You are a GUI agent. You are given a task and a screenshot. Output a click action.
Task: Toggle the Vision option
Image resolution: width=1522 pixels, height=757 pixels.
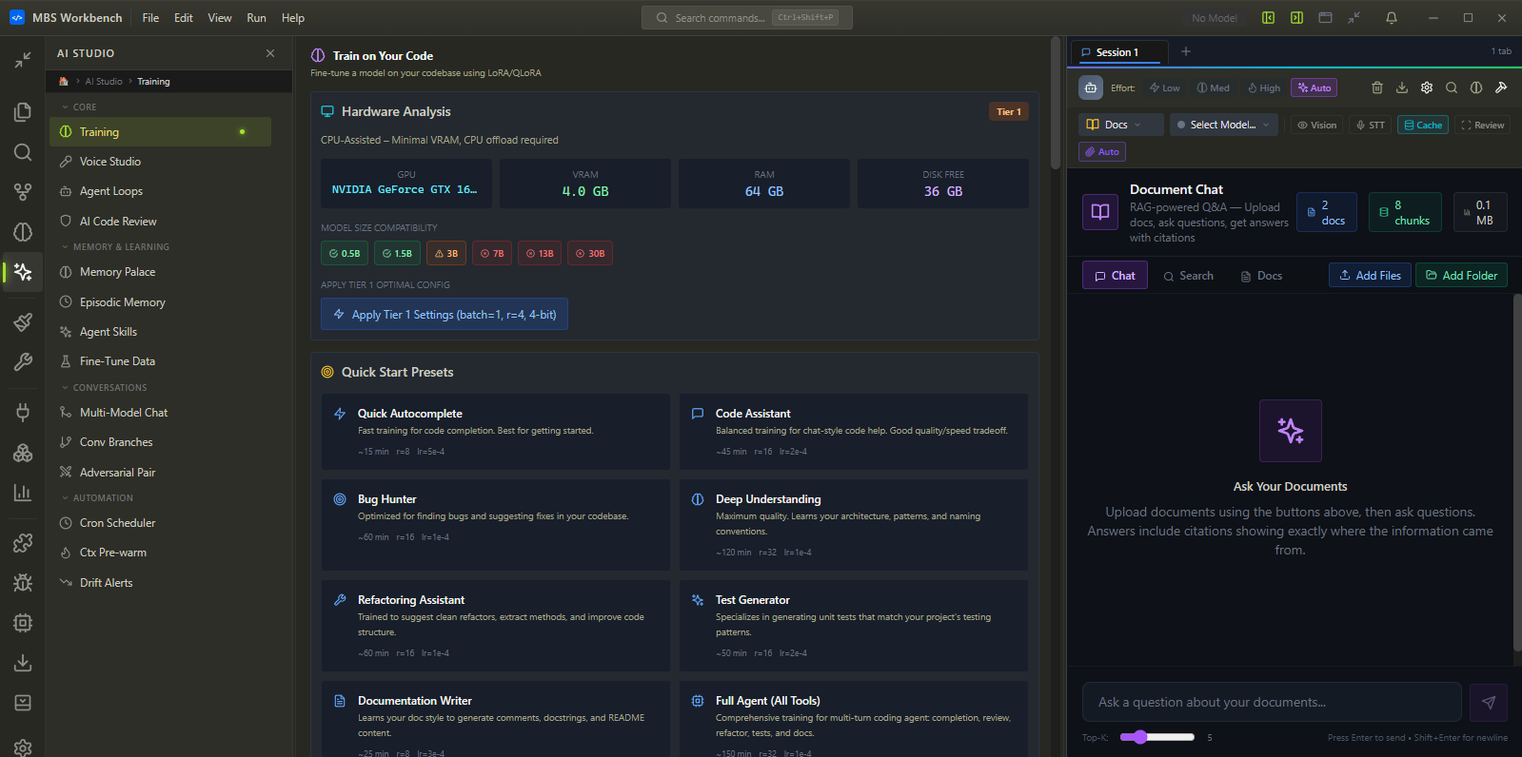[x=1316, y=125]
